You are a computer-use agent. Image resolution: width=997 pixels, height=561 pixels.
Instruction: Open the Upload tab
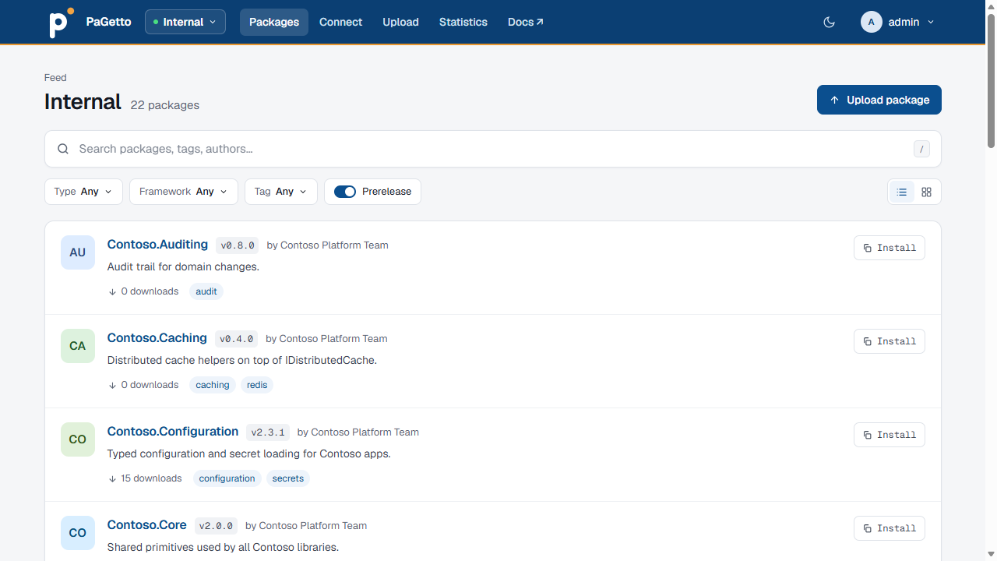pyautogui.click(x=400, y=22)
